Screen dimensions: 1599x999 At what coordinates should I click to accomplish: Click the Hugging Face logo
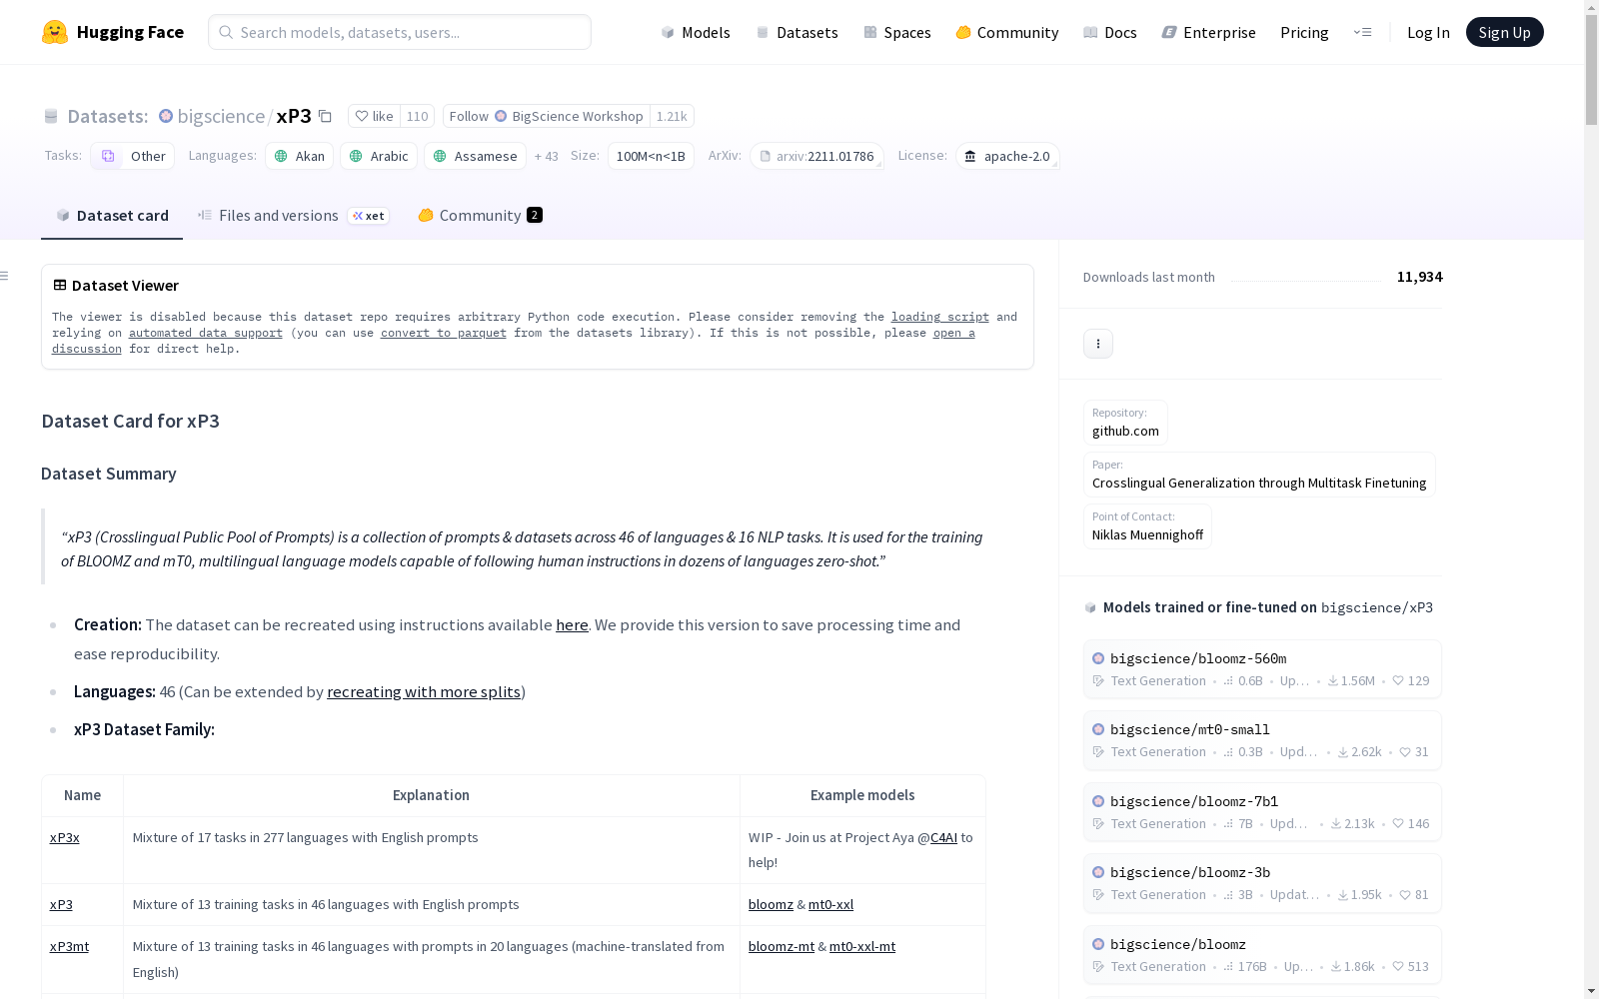(113, 32)
